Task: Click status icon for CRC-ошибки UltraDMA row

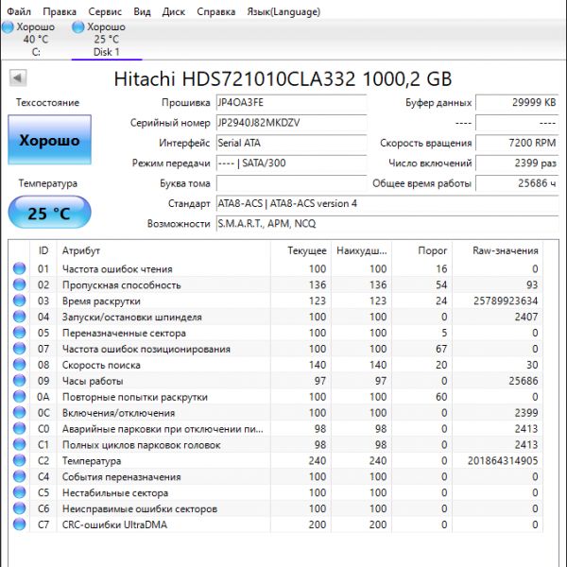Action: [19, 524]
